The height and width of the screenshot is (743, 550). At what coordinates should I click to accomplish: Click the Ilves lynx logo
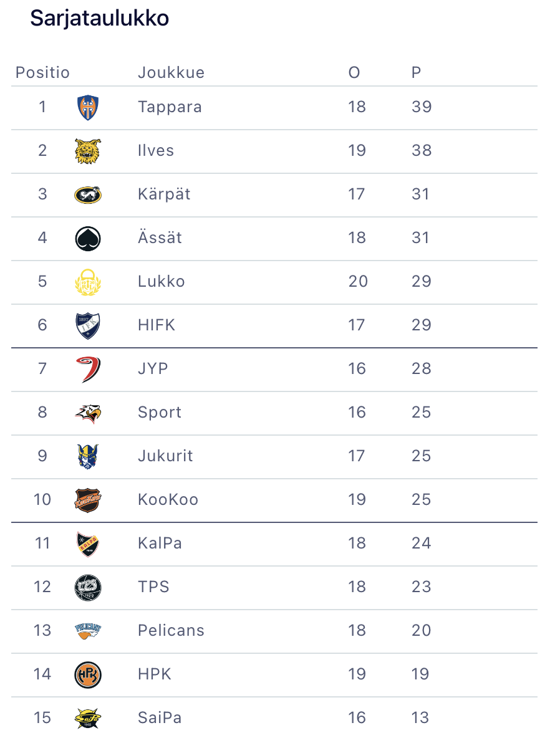(87, 151)
